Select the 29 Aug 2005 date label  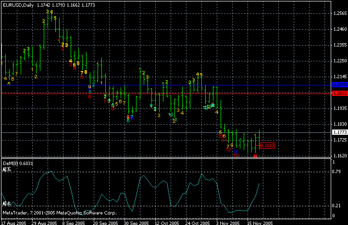44,223
